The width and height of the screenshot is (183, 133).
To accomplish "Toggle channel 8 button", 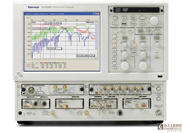I will click(x=114, y=68).
